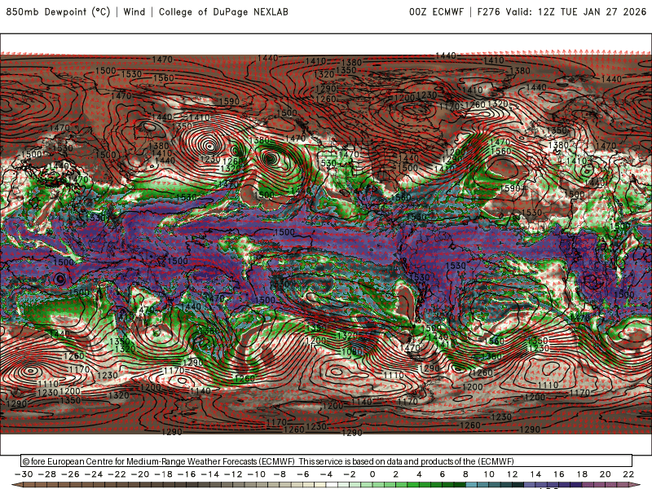
Task: Click the '2' legend value
Action: tap(396, 474)
